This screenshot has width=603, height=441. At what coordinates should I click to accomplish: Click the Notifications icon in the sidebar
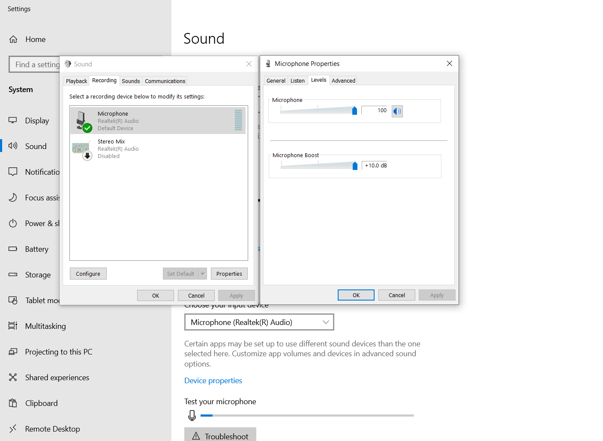click(x=13, y=172)
